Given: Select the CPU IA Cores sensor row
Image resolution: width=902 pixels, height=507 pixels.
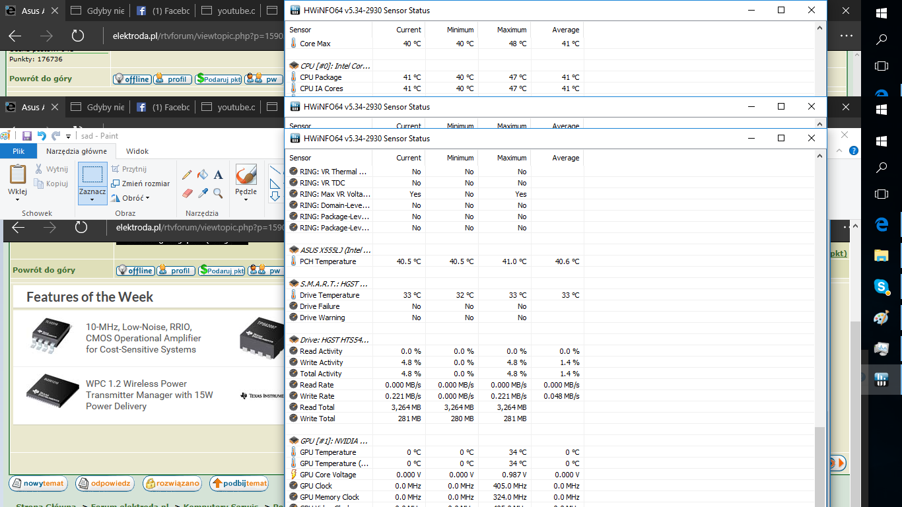Looking at the screenshot, I should 436,88.
